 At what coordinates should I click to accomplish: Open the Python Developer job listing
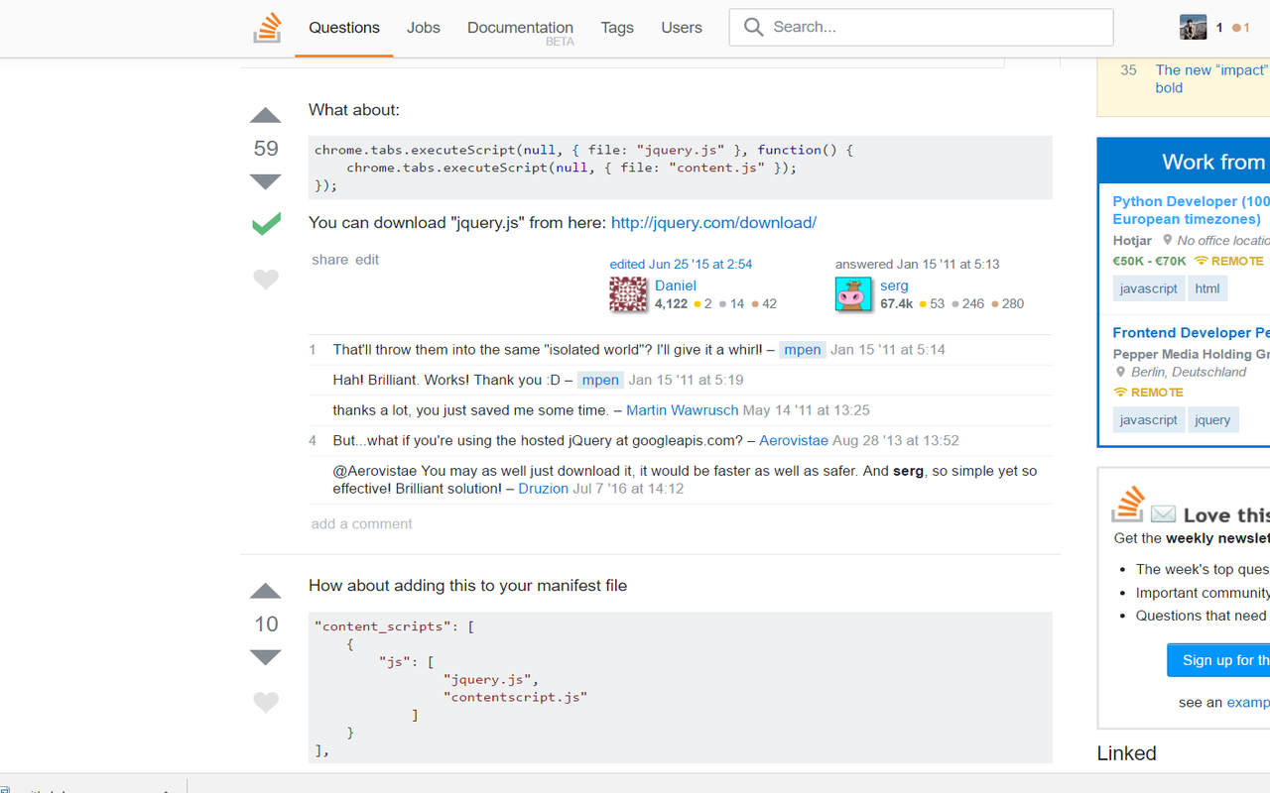(1191, 210)
